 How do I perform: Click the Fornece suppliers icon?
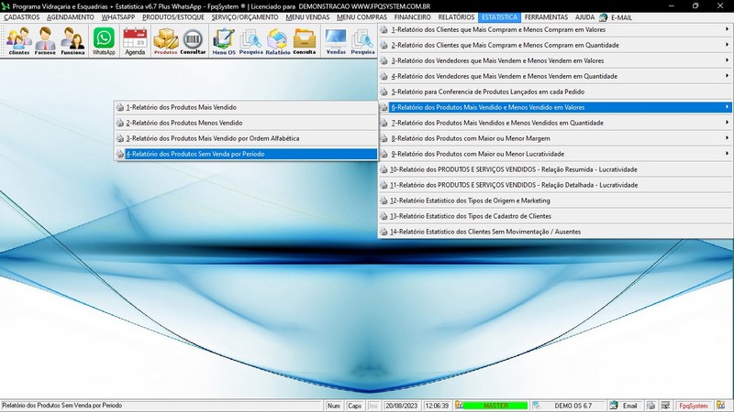46,41
